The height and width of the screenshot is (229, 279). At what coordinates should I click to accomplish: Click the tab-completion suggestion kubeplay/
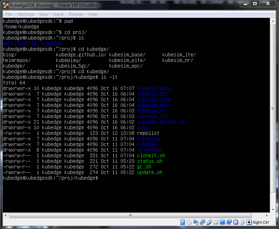[68, 60]
